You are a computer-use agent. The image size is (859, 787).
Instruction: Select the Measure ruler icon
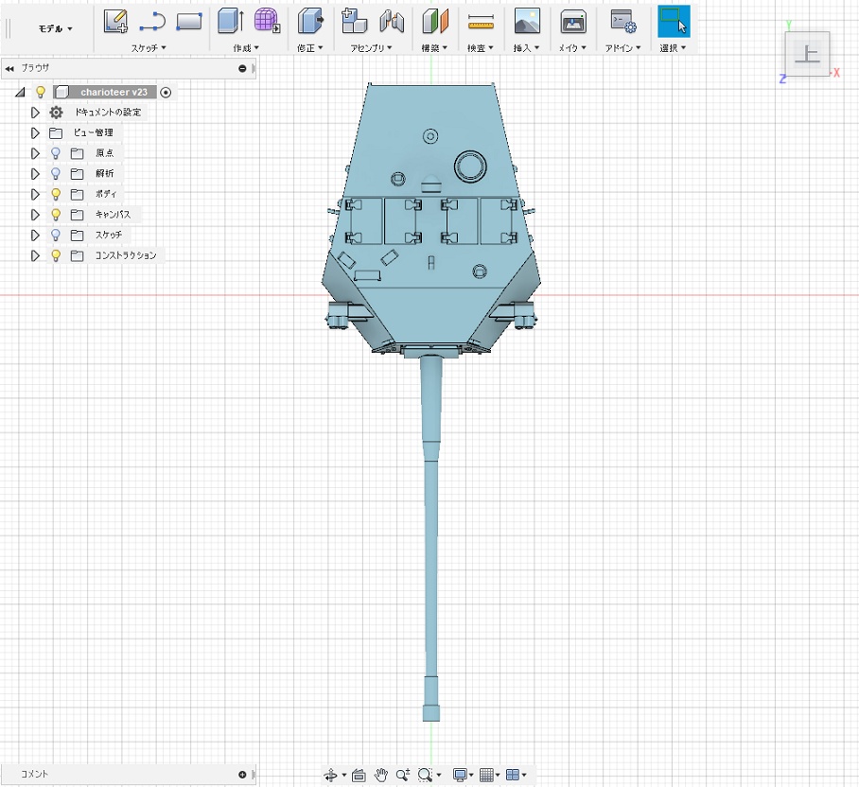(x=481, y=21)
